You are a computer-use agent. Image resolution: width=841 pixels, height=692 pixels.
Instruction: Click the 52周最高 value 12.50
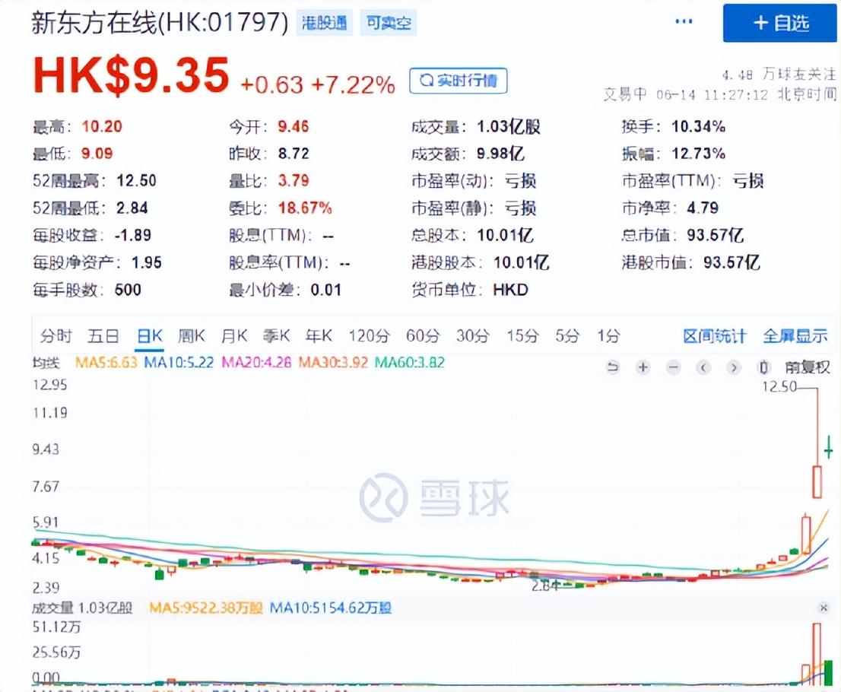[x=136, y=181]
